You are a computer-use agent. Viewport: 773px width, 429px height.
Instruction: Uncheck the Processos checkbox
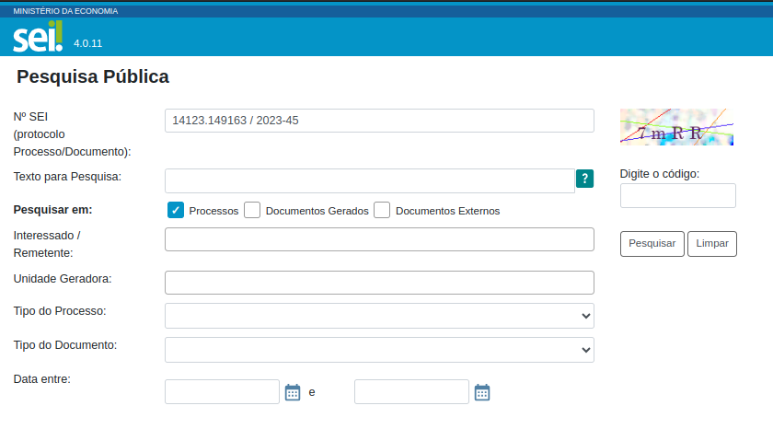tap(176, 210)
